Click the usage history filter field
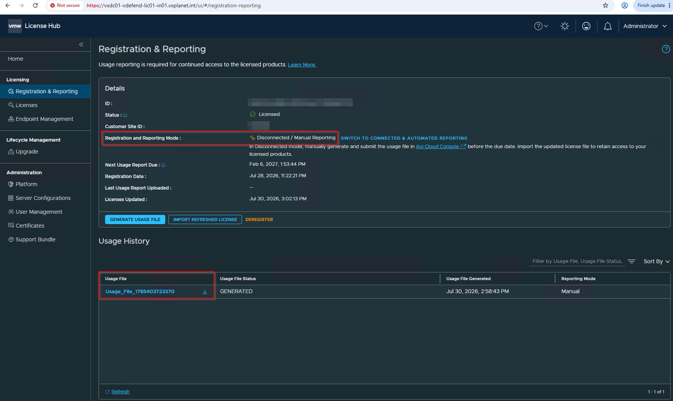This screenshot has width=673, height=401. pyautogui.click(x=578, y=261)
